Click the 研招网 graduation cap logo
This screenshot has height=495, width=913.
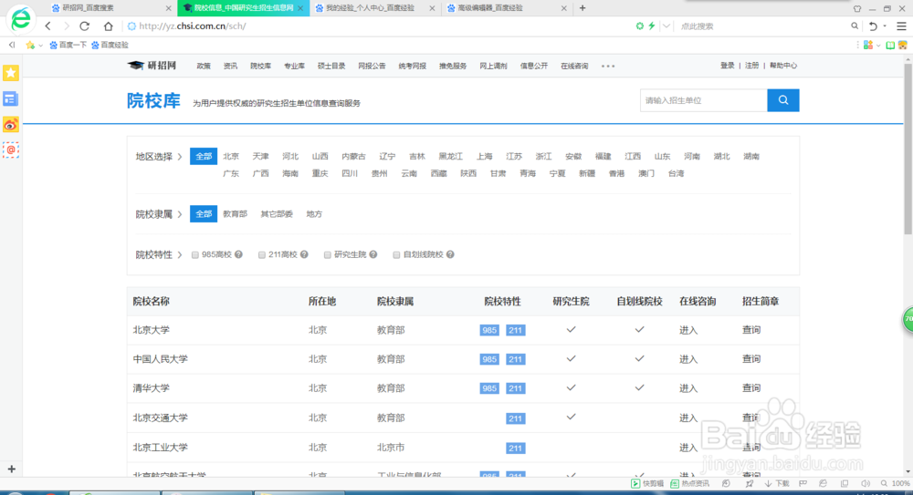pos(136,66)
